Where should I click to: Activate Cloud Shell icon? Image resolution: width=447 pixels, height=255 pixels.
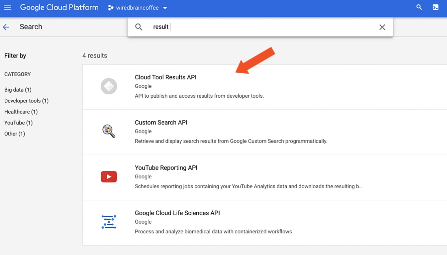click(x=435, y=7)
